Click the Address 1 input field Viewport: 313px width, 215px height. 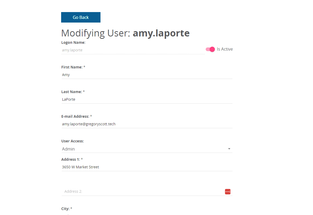pos(147,167)
